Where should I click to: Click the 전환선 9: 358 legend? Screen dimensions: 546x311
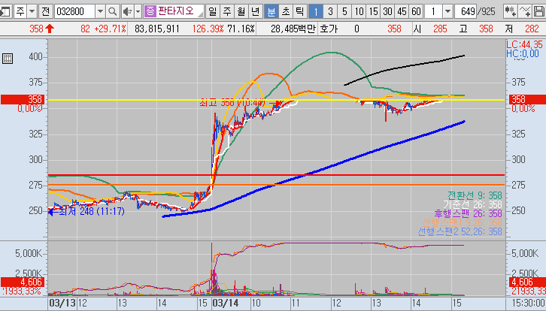[x=475, y=195]
